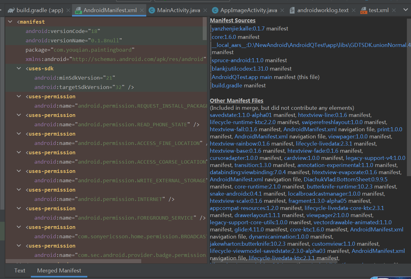This screenshot has height=279, width=411.
Task: Click the text file icon on androidworklog.text tab
Action: click(x=293, y=10)
